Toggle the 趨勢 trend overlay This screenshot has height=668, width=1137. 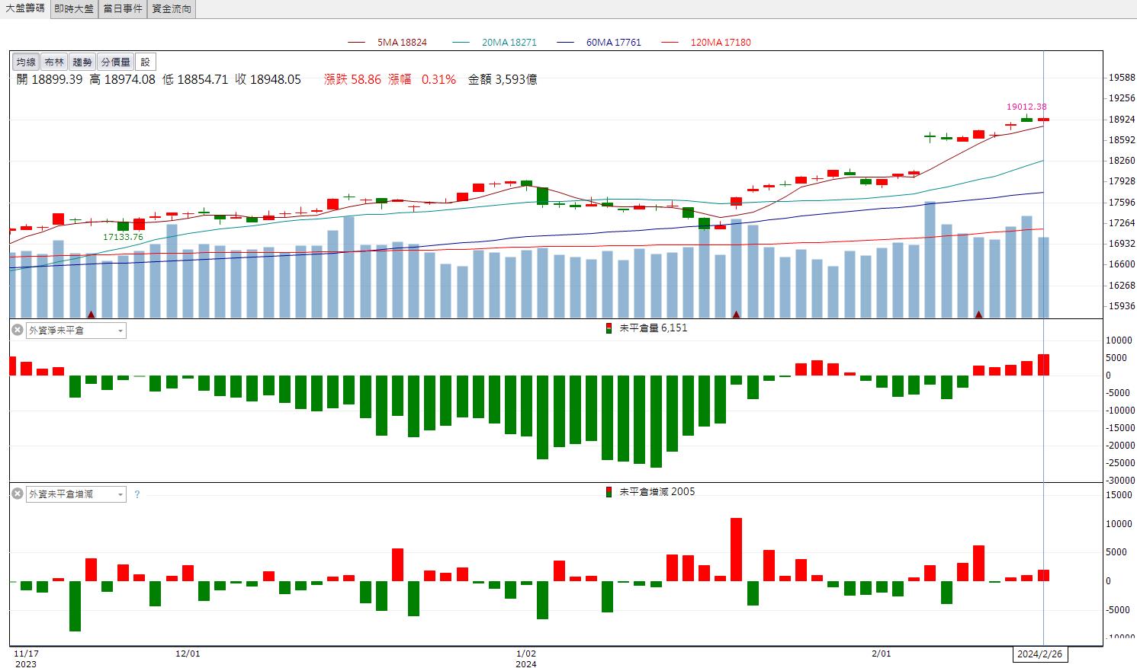[82, 62]
